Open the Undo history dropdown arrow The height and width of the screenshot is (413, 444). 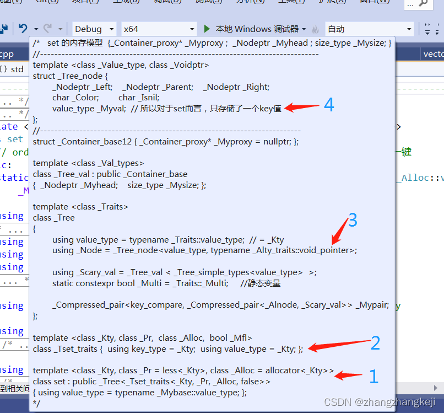pyautogui.click(x=36, y=29)
